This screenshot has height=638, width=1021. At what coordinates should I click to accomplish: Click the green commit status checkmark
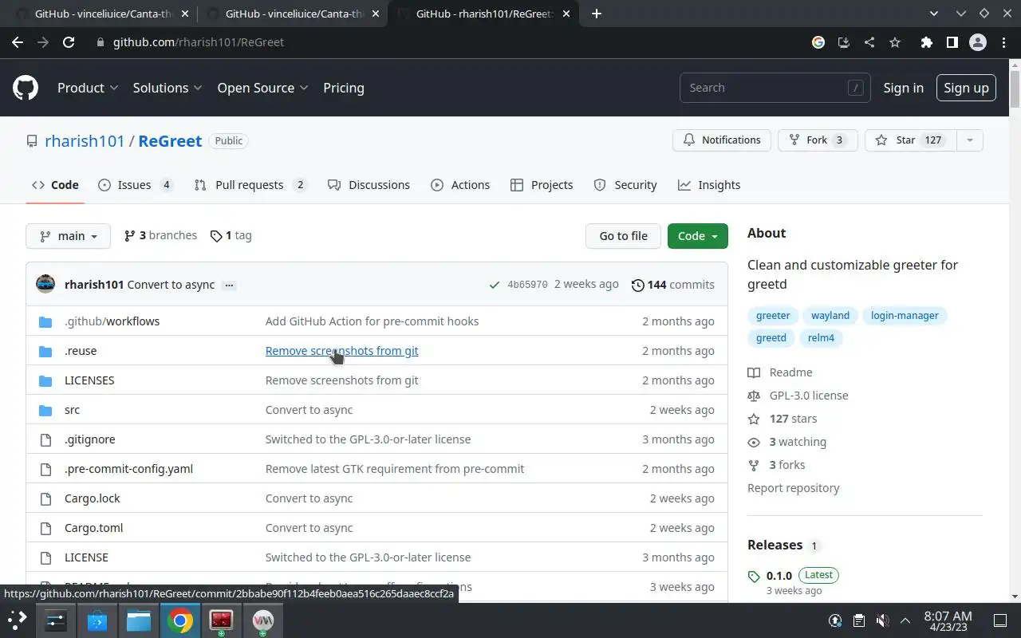click(495, 285)
